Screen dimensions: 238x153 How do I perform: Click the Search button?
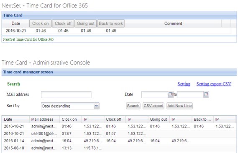click(x=133, y=106)
